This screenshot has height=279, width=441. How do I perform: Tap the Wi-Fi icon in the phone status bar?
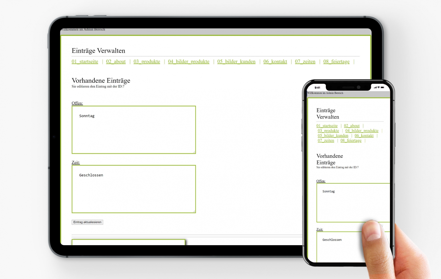tap(379, 88)
